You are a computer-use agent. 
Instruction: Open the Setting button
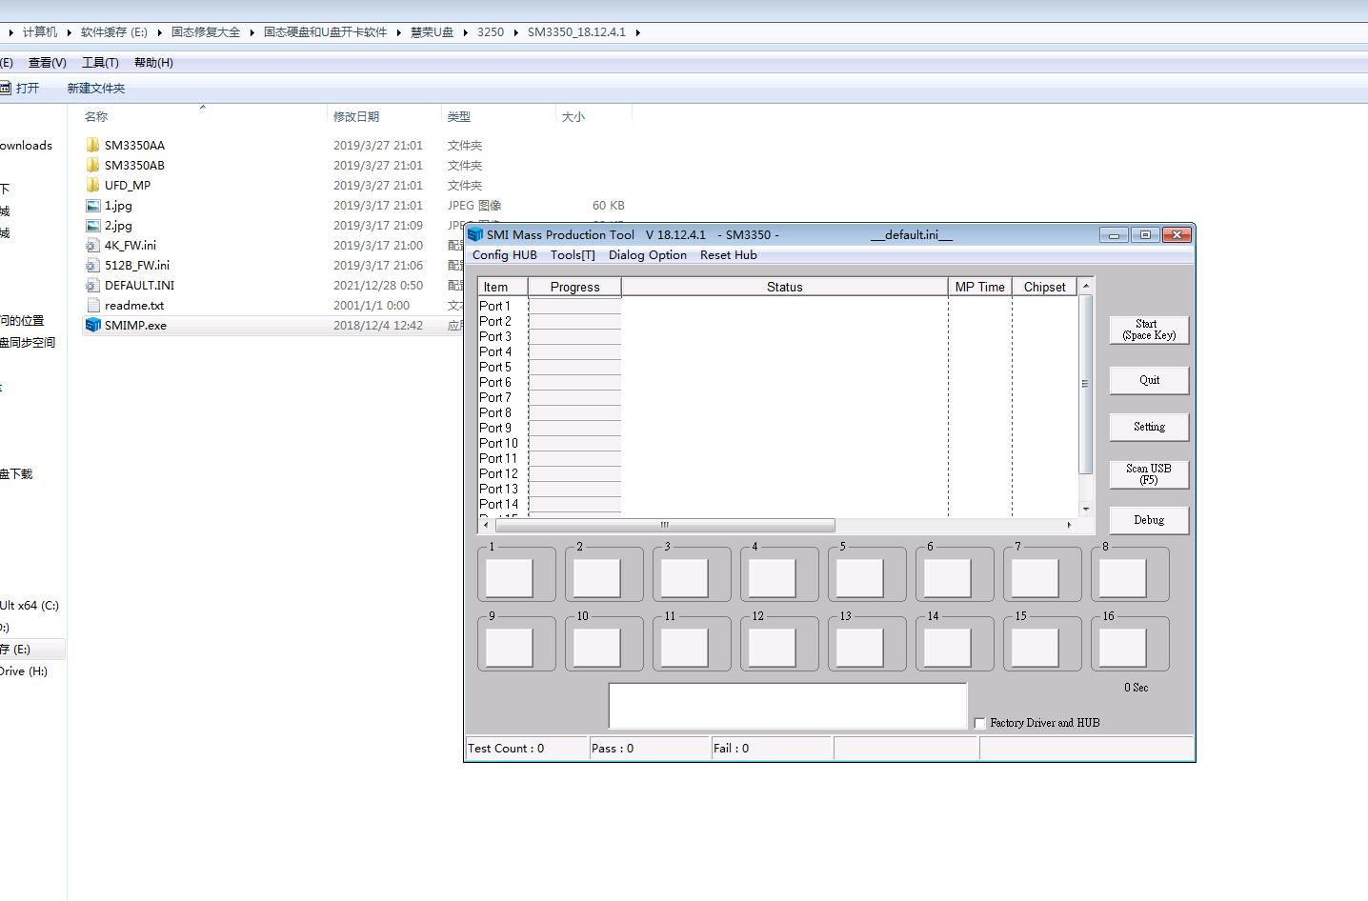[1149, 428]
